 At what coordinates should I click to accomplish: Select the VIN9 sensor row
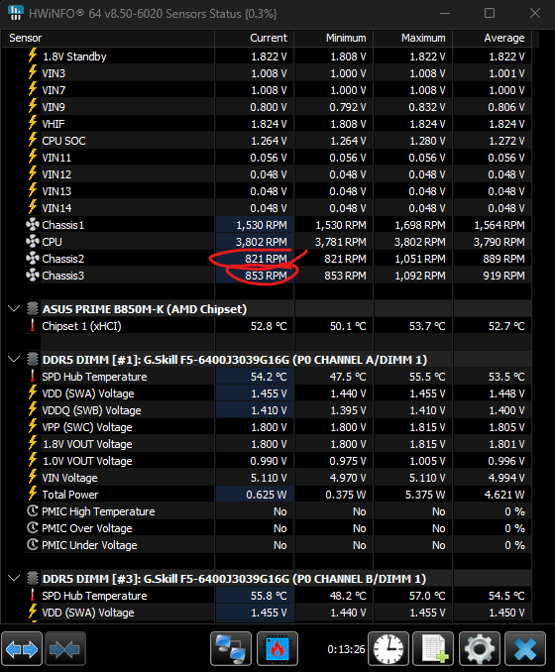click(277, 107)
